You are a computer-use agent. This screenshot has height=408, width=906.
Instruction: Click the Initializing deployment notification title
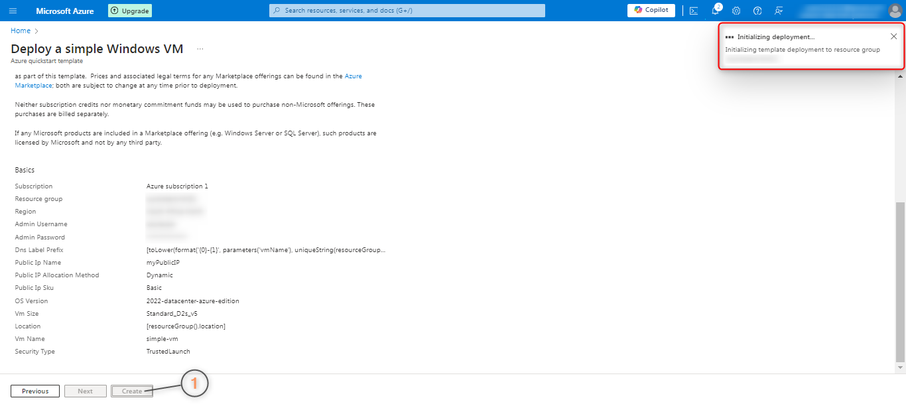pyautogui.click(x=776, y=37)
